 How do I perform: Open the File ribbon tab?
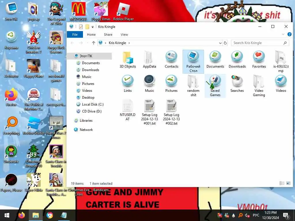[75, 35]
